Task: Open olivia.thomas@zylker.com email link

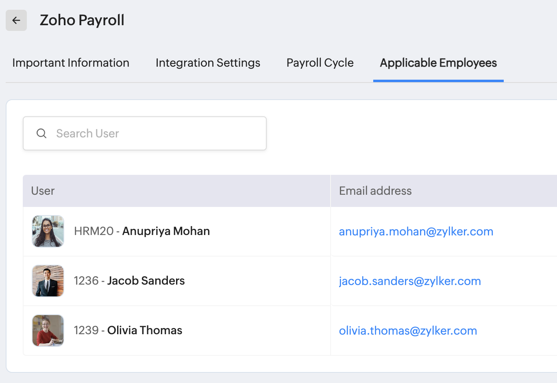Action: (408, 331)
